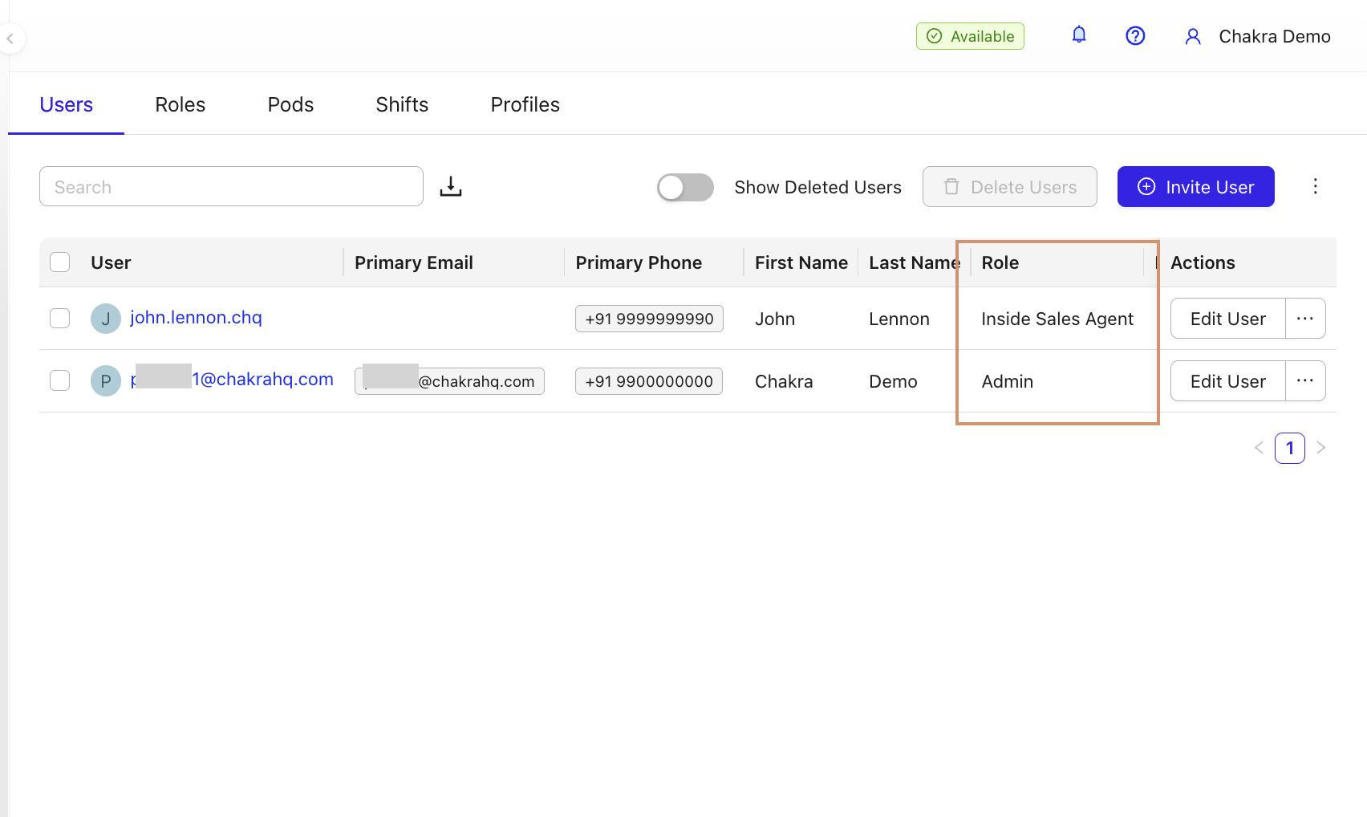Image resolution: width=1367 pixels, height=817 pixels.
Task: Switch to the Roles tab
Action: [x=180, y=104]
